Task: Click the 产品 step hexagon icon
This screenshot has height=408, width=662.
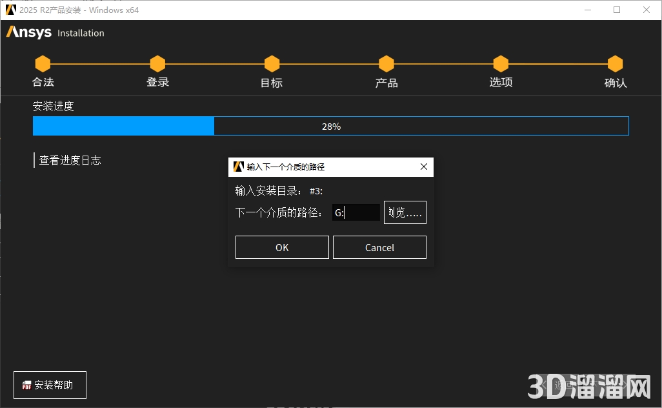Action: (x=386, y=63)
